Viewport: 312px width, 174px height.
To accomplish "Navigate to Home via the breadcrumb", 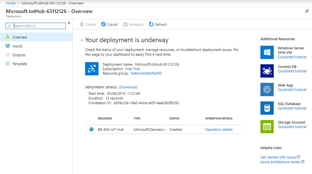I will coord(11,3).
